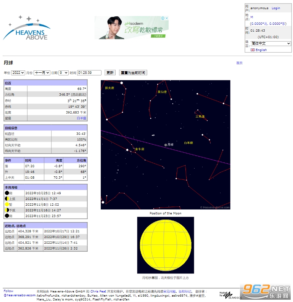Click the Heavens Above logo
The height and width of the screenshot is (302, 293).
pyautogui.click(x=27, y=29)
